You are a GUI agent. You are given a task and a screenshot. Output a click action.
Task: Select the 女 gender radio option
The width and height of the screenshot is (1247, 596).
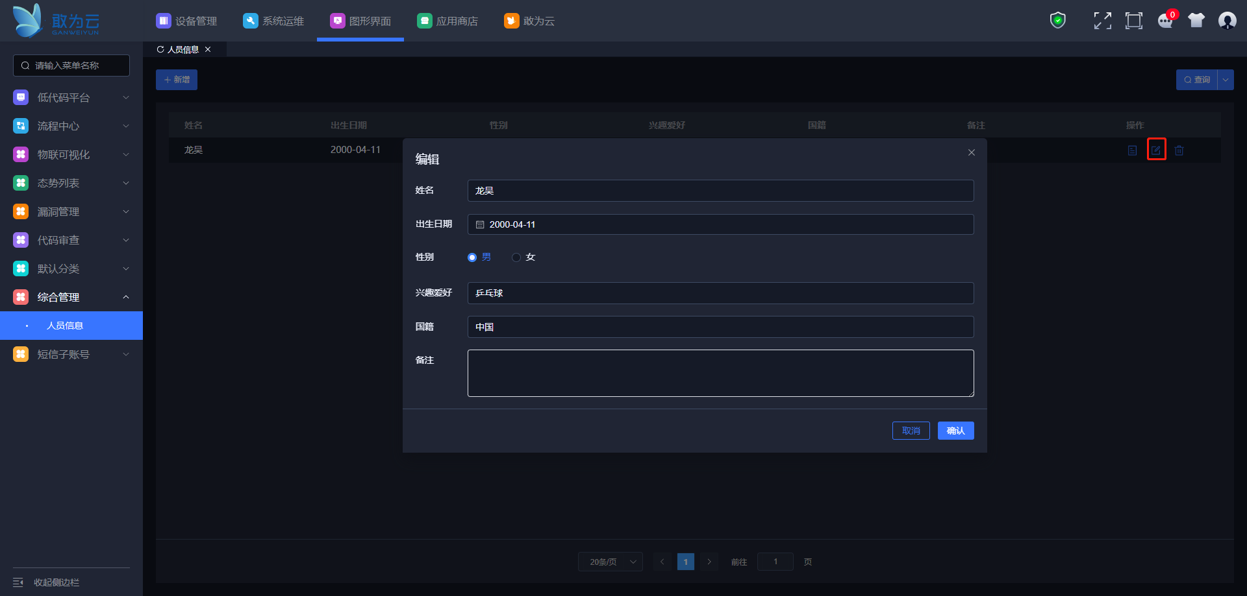516,257
